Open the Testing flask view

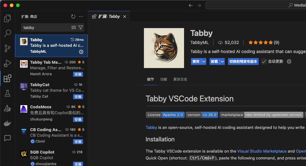[x=8, y=93]
